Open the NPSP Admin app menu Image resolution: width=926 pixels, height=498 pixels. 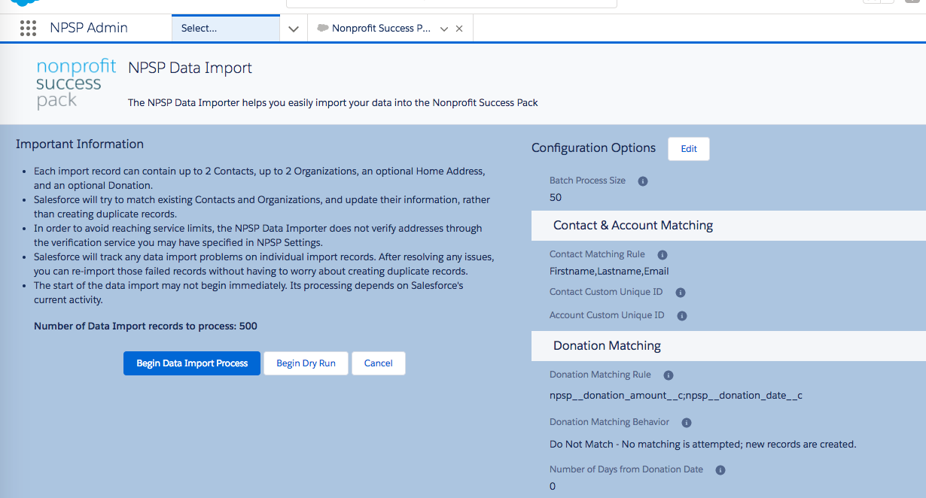point(88,28)
